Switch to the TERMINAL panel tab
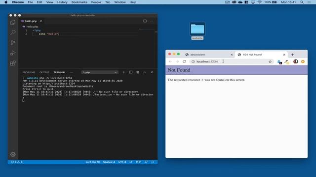Screen dimensions: 316x177 coord(59,72)
